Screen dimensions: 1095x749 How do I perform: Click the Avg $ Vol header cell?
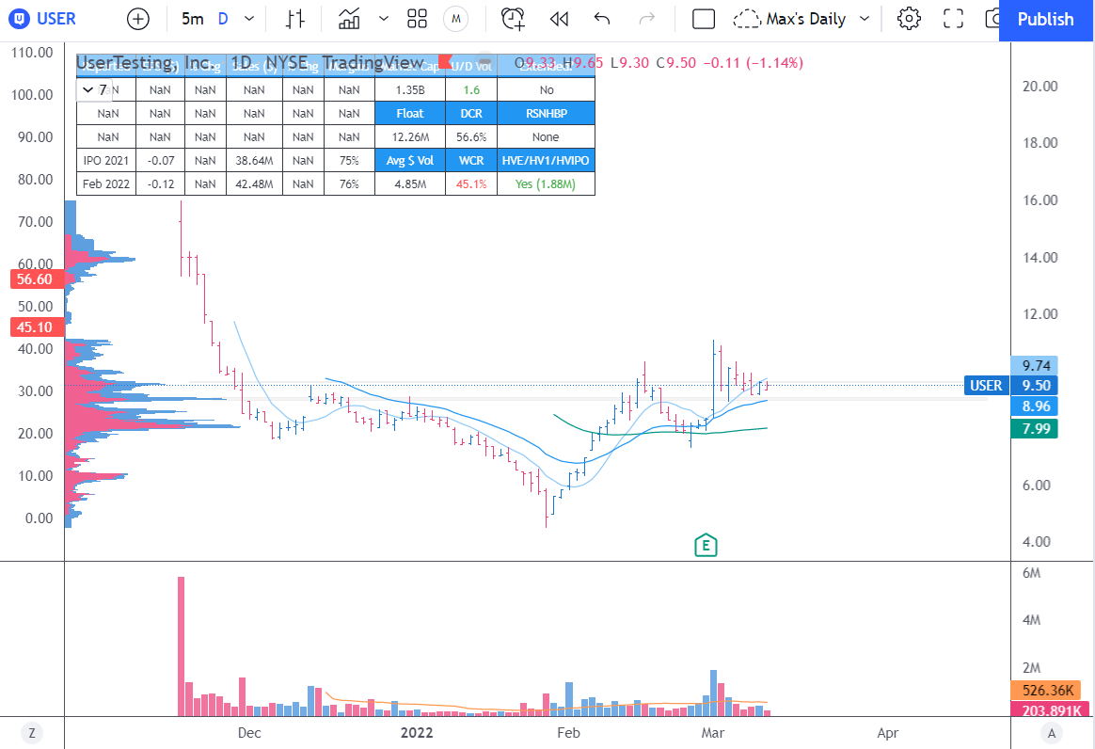(x=410, y=161)
